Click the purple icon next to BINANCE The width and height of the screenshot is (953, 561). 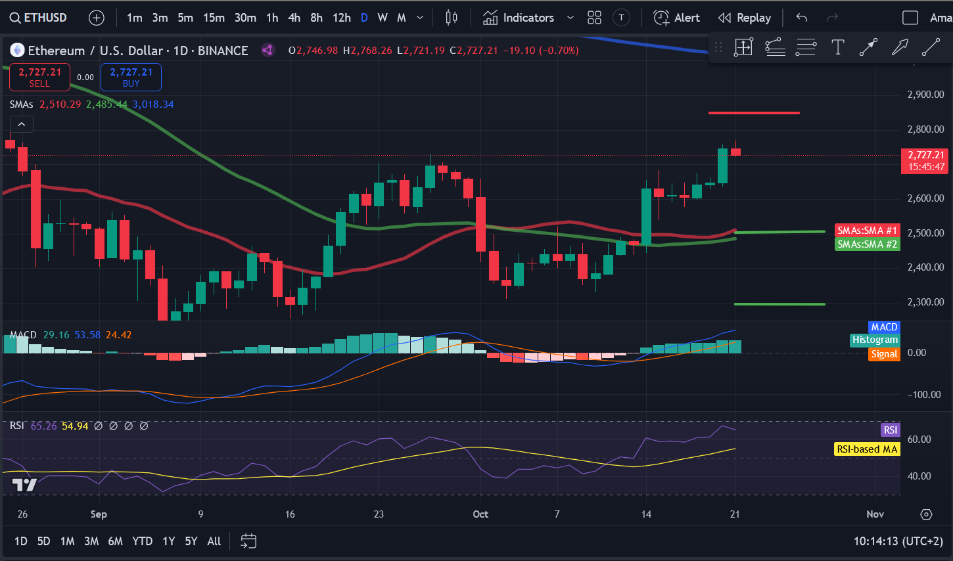[x=267, y=50]
